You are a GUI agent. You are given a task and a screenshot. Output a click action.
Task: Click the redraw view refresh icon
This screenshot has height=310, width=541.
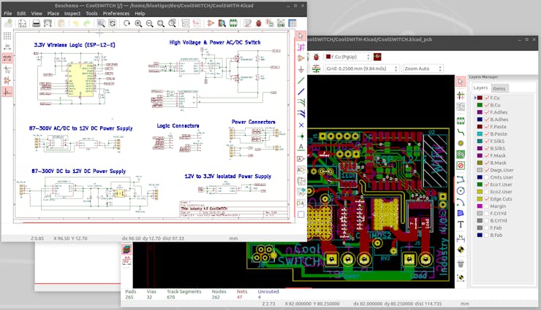[x=126, y=23]
